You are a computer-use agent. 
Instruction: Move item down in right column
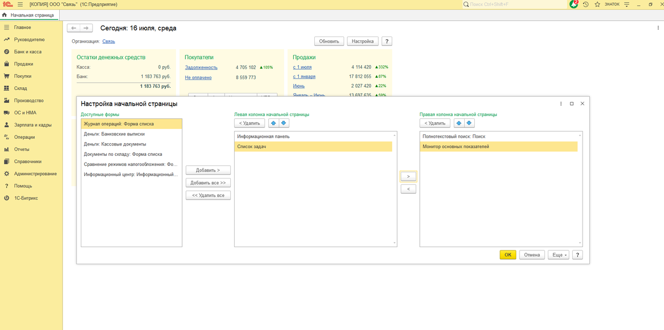pyautogui.click(x=469, y=123)
